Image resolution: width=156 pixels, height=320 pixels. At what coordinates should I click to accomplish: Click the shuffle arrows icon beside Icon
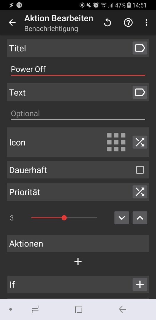[x=140, y=142]
